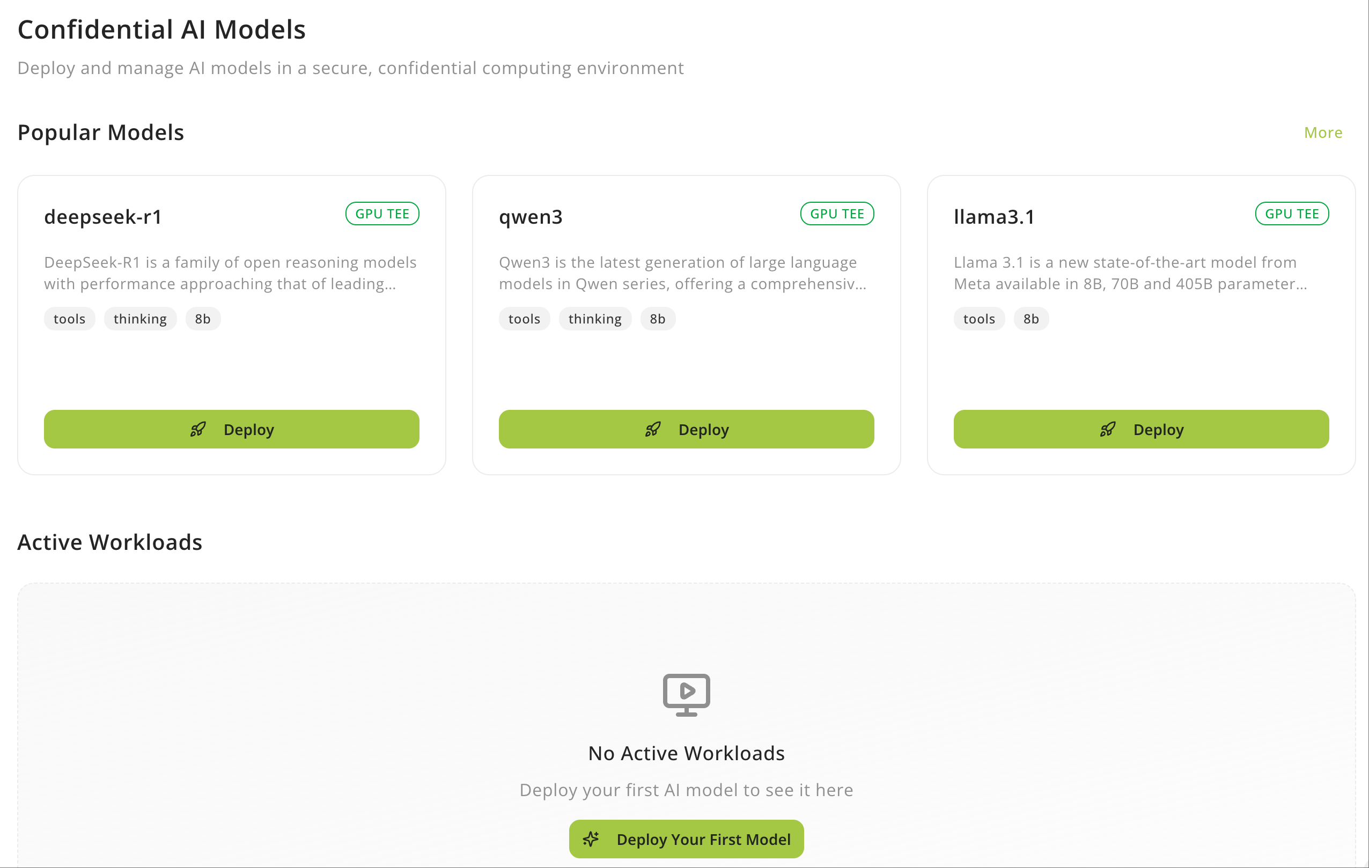Deploy the llama3.1 model
The height and width of the screenshot is (868, 1369).
click(x=1141, y=429)
